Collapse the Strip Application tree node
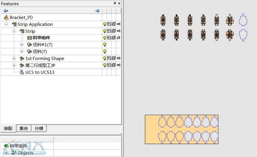The image size is (257, 157). [6, 25]
